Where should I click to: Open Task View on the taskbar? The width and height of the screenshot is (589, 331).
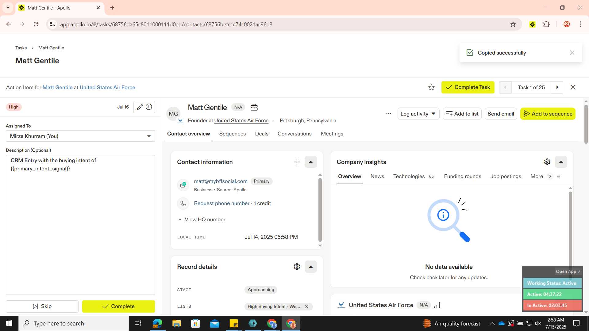point(138,323)
